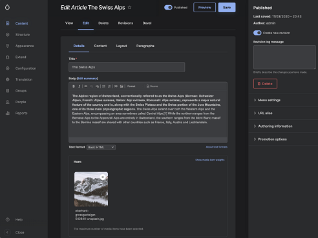This screenshot has height=238, width=318.
Task: Open the Translation globe icon
Action: coord(8,79)
